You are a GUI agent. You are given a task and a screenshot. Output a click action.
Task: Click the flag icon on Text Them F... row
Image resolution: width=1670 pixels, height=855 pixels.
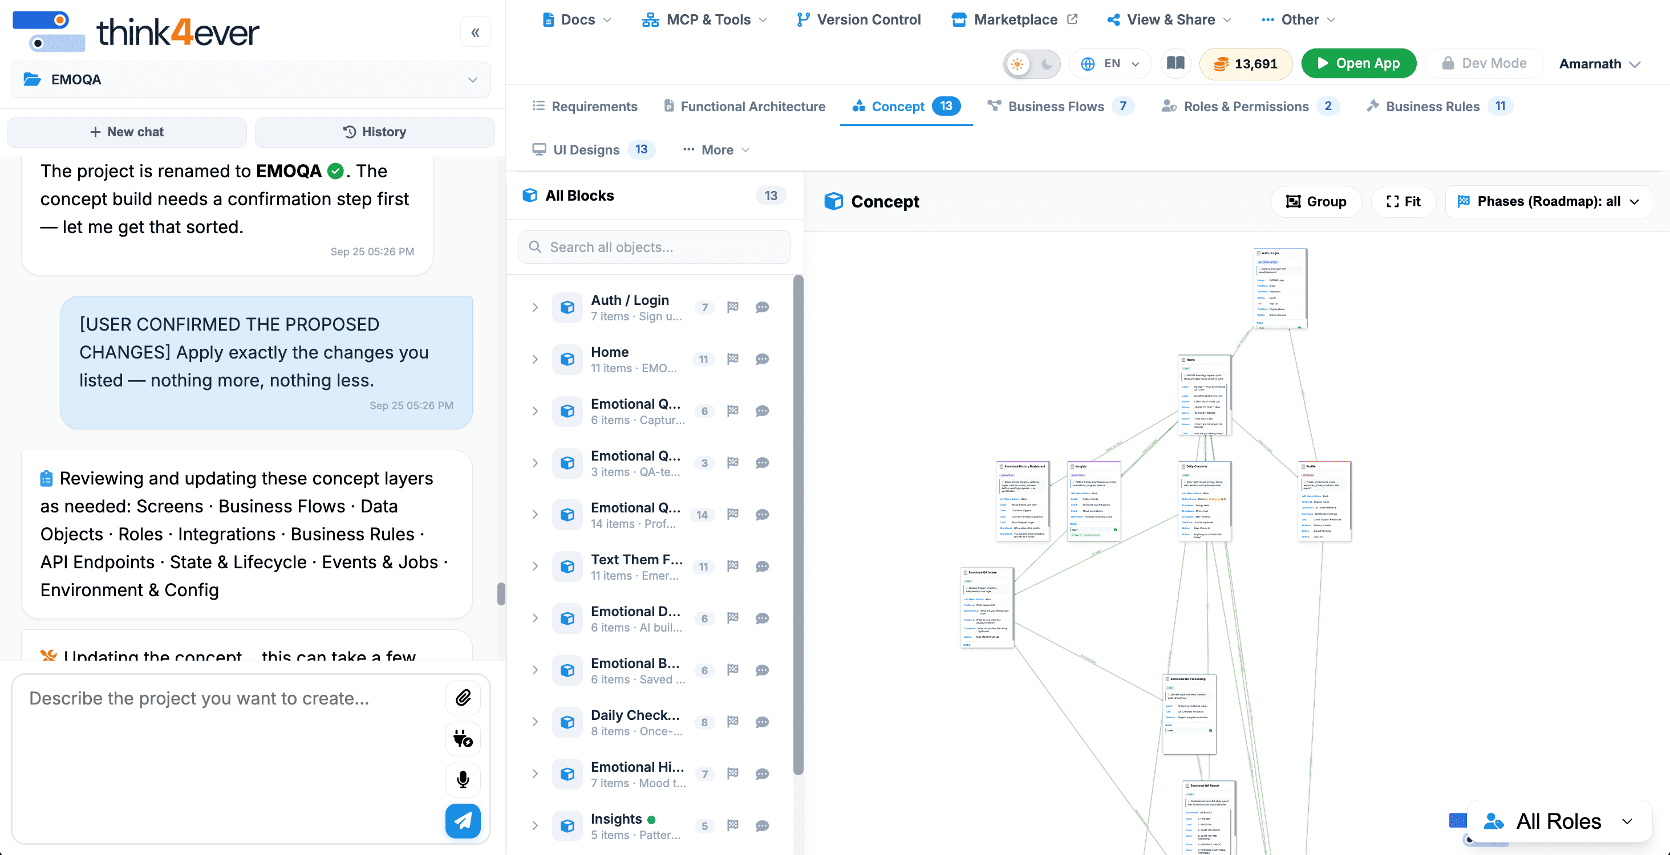tap(732, 566)
